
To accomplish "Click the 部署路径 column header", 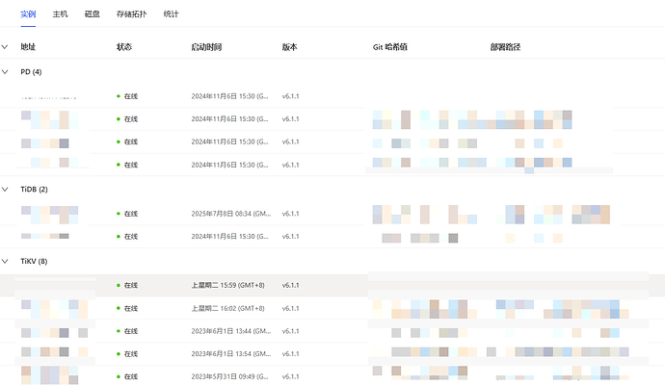I will (x=506, y=47).
